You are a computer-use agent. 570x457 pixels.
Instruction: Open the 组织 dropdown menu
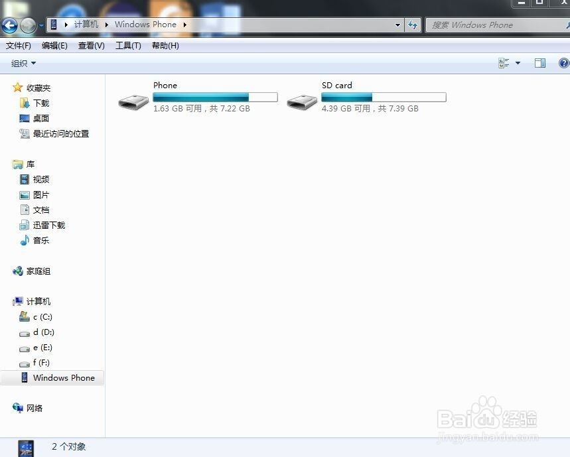(23, 63)
